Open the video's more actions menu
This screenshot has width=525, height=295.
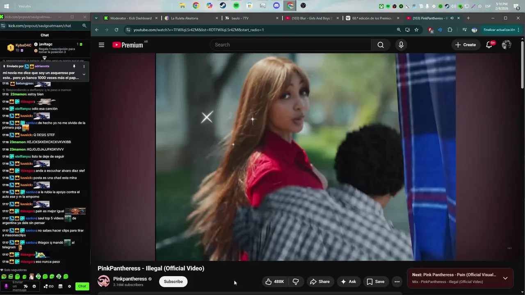point(397,281)
